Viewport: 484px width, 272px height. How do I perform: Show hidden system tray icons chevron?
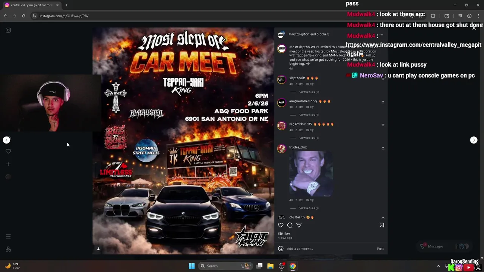(x=438, y=266)
